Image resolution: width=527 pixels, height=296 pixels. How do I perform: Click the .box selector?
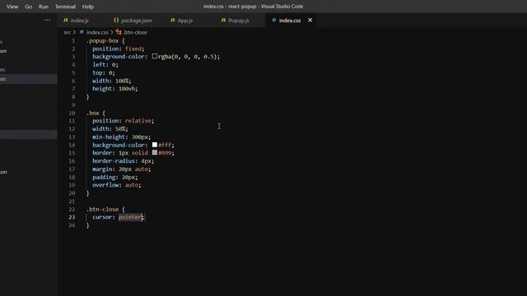point(93,113)
